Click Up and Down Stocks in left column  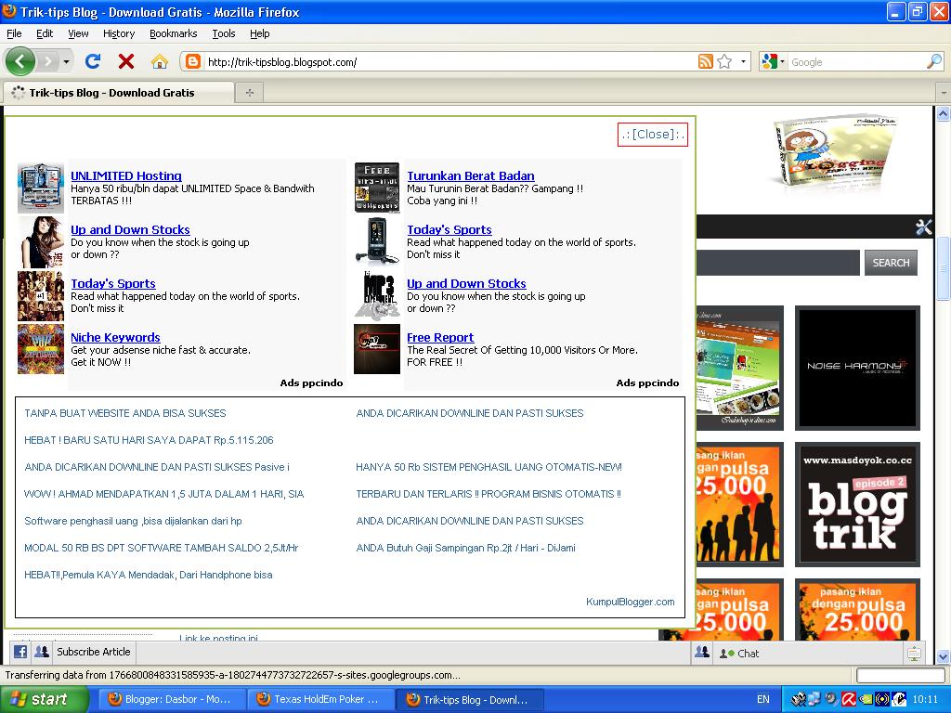point(130,230)
